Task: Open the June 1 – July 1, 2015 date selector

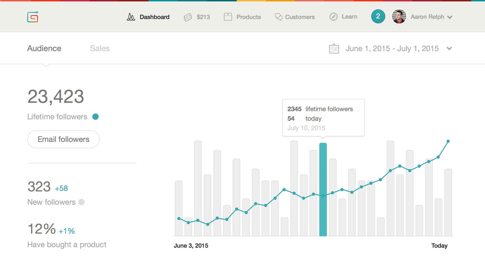Action: tap(392, 49)
